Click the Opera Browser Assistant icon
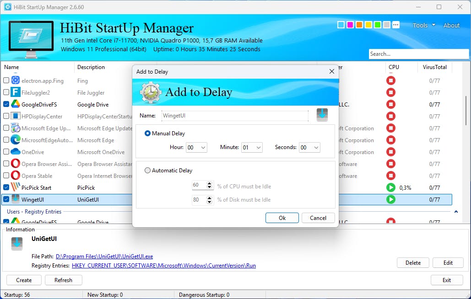The image size is (471, 299). (15, 164)
